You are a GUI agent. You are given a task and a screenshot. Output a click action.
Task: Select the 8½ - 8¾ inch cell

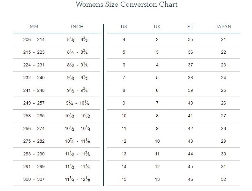[77, 52]
